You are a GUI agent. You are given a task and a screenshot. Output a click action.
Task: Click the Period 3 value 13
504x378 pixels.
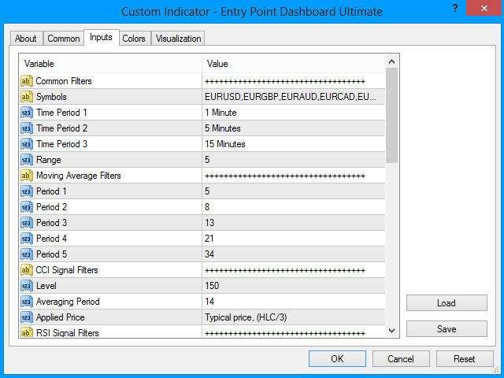coord(209,223)
